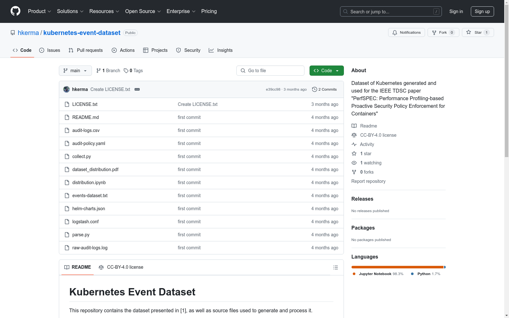Click the Notifications button
Image resolution: width=509 pixels, height=318 pixels.
coord(407,32)
